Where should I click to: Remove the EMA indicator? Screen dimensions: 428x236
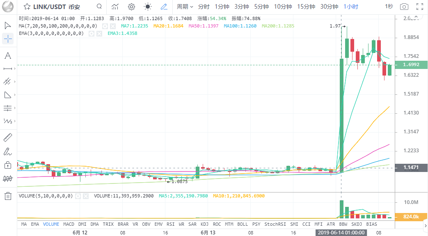99,34
